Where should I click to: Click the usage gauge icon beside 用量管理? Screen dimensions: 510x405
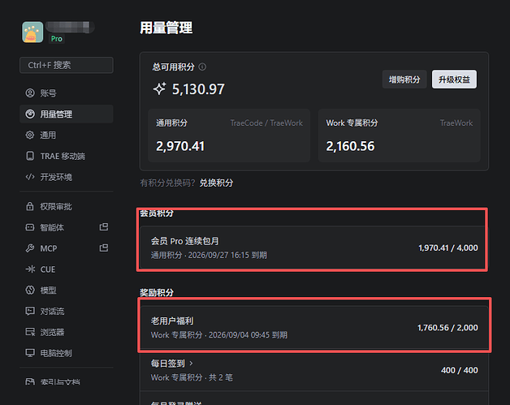click(30, 114)
